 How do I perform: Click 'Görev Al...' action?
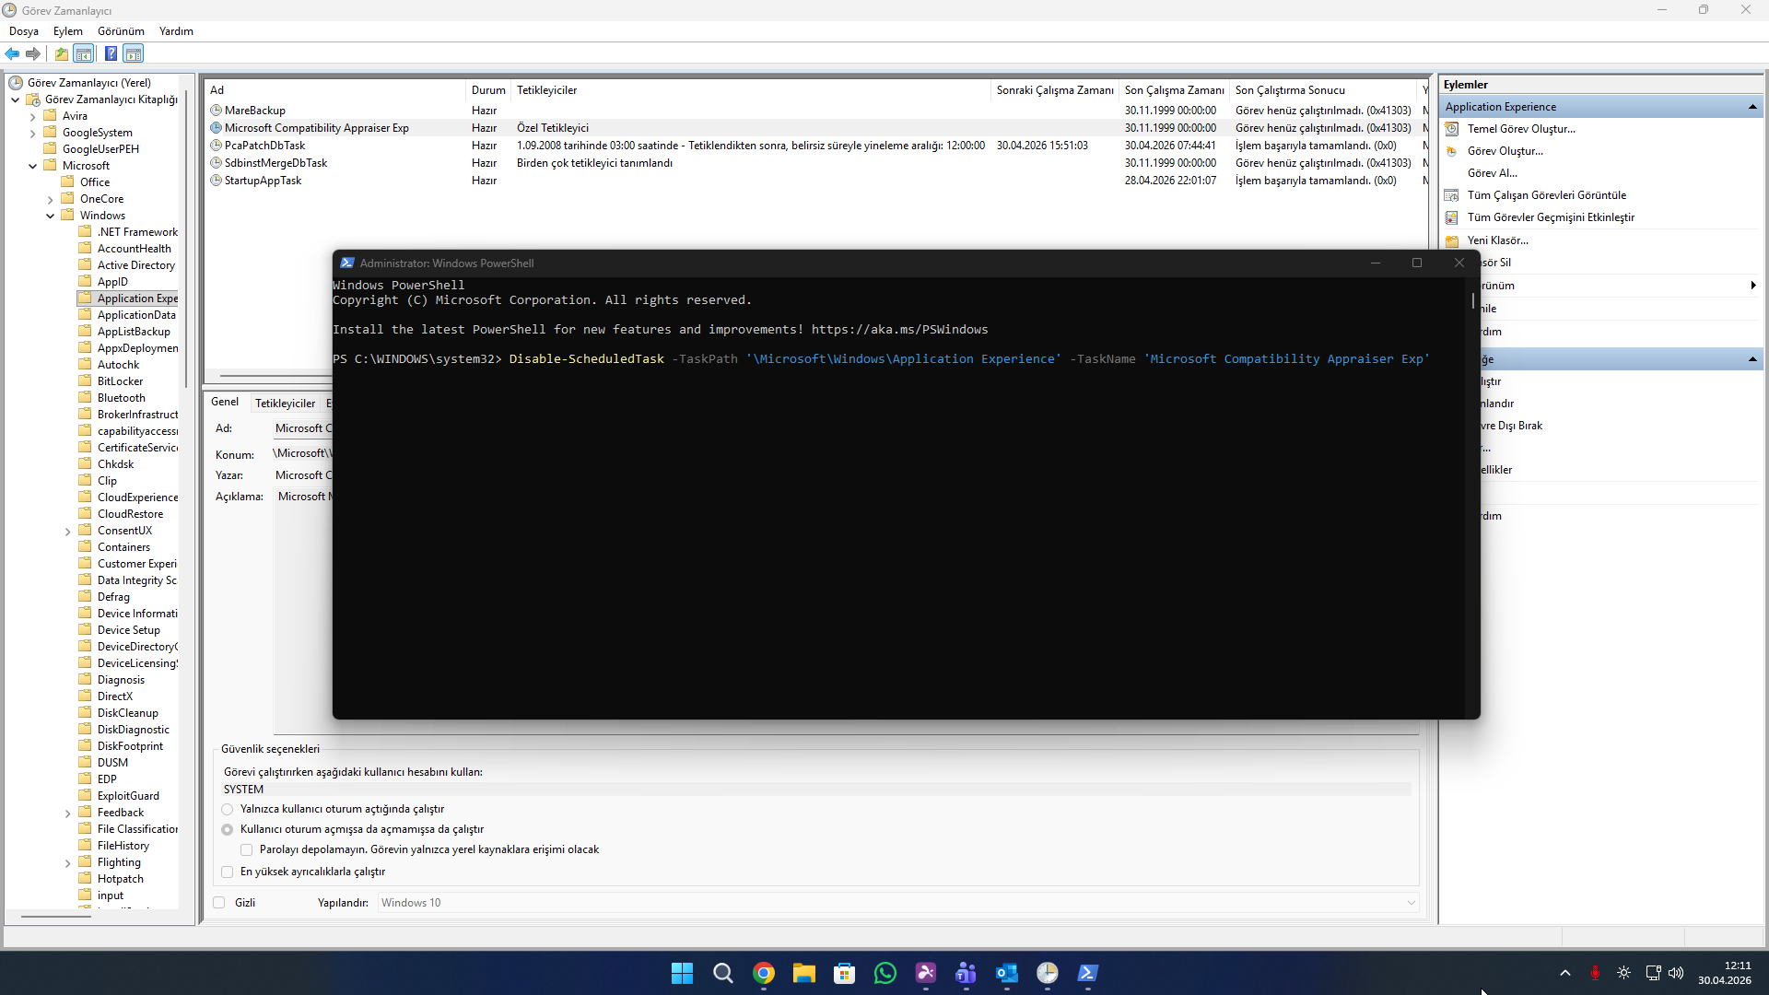(x=1492, y=173)
